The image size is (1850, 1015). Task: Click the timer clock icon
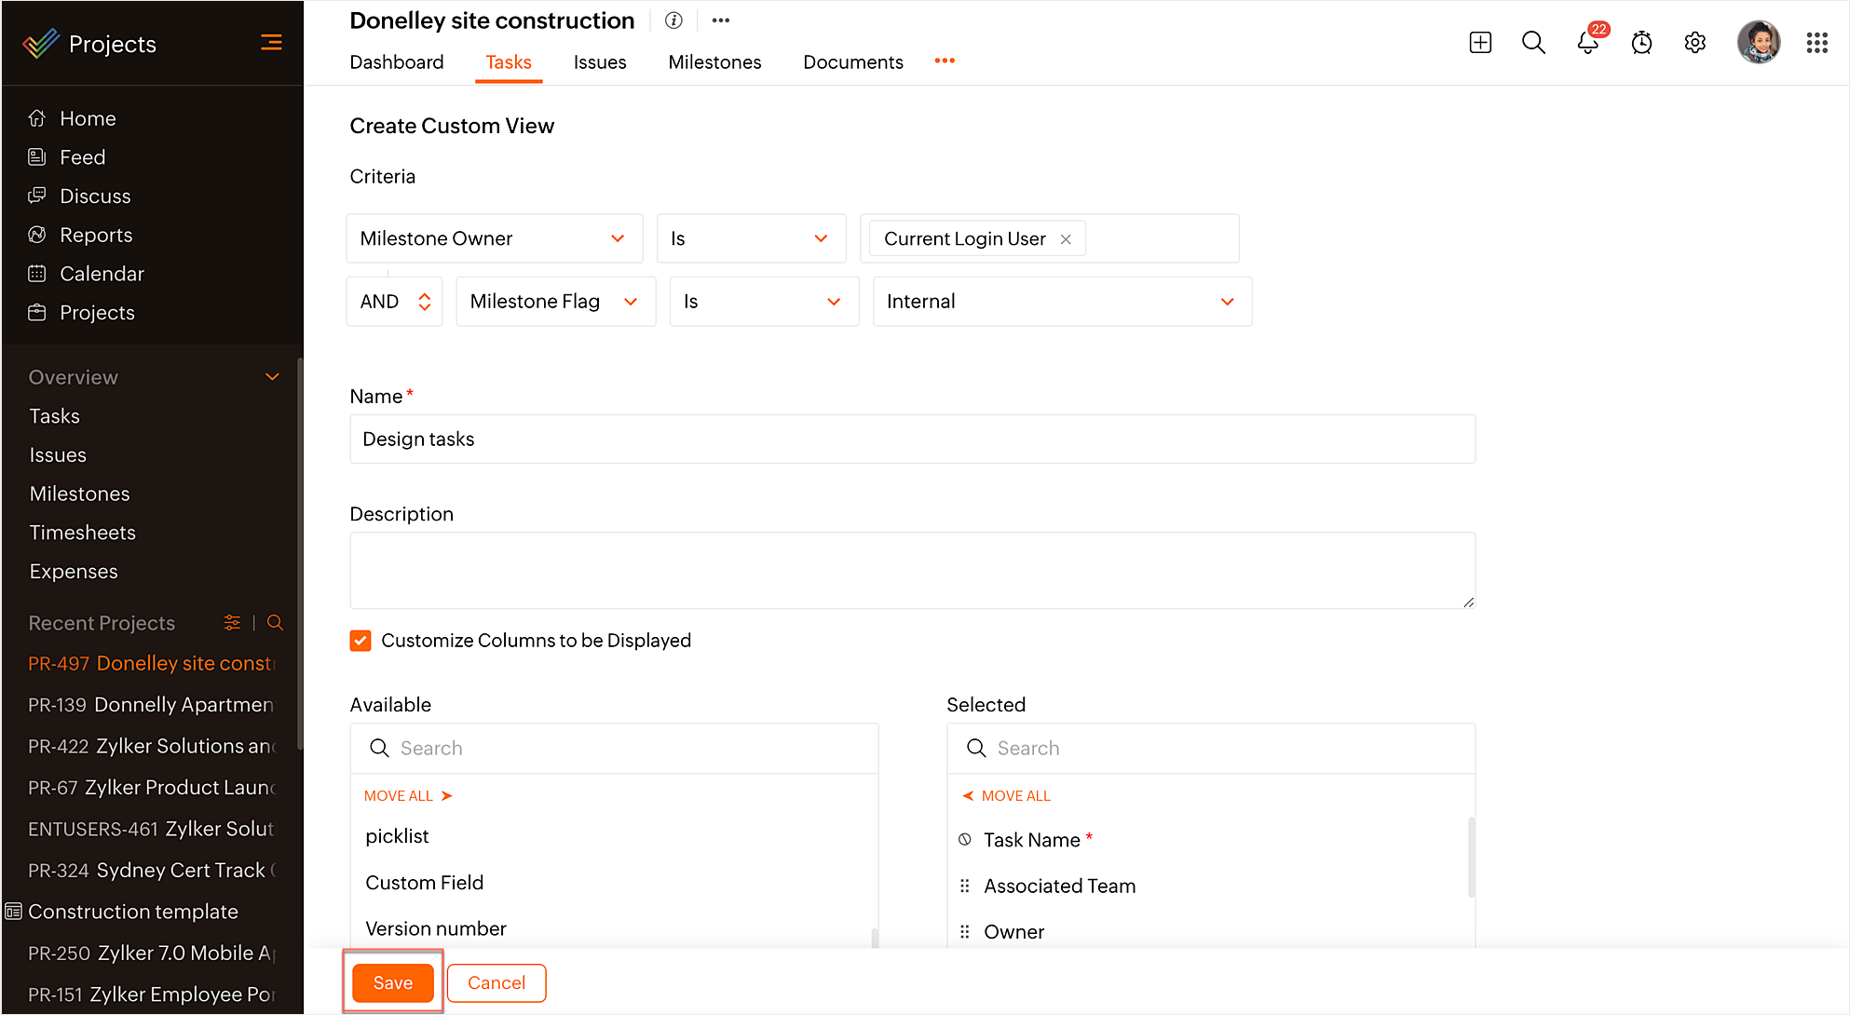1641,43
